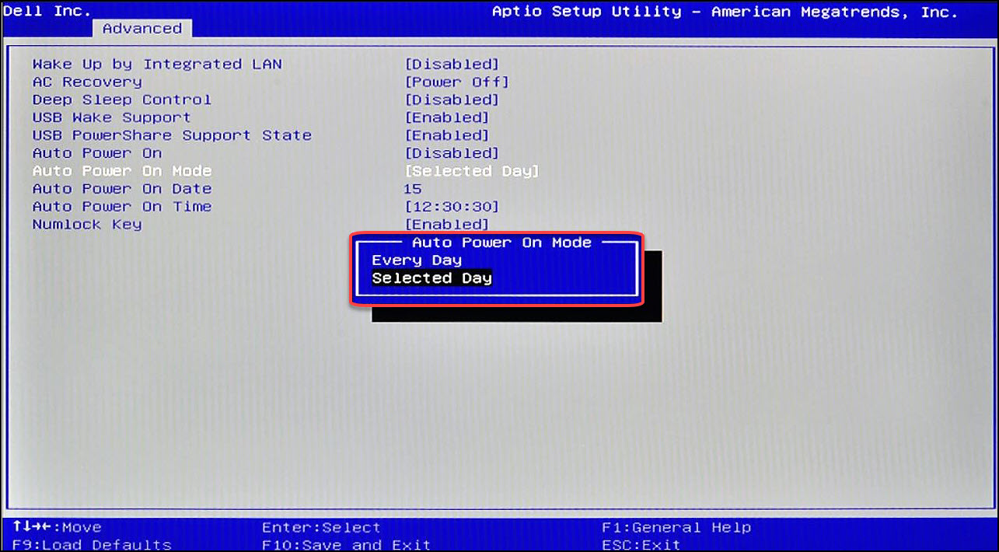This screenshot has width=999, height=552.
Task: Choose Every Day in Auto Power On Mode
Action: pyautogui.click(x=417, y=260)
